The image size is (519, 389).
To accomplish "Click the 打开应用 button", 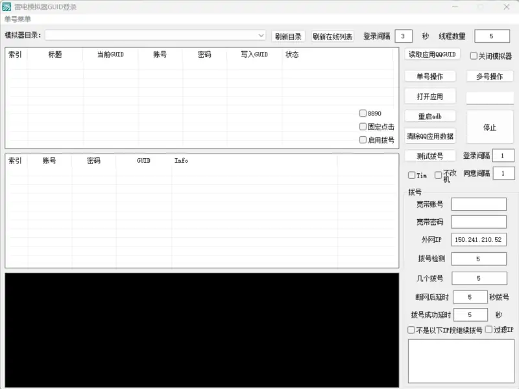I will (431, 95).
